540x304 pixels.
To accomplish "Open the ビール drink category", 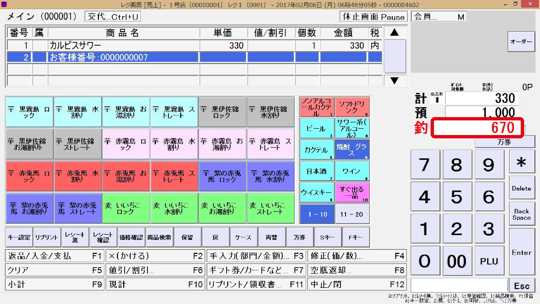I will [317, 129].
